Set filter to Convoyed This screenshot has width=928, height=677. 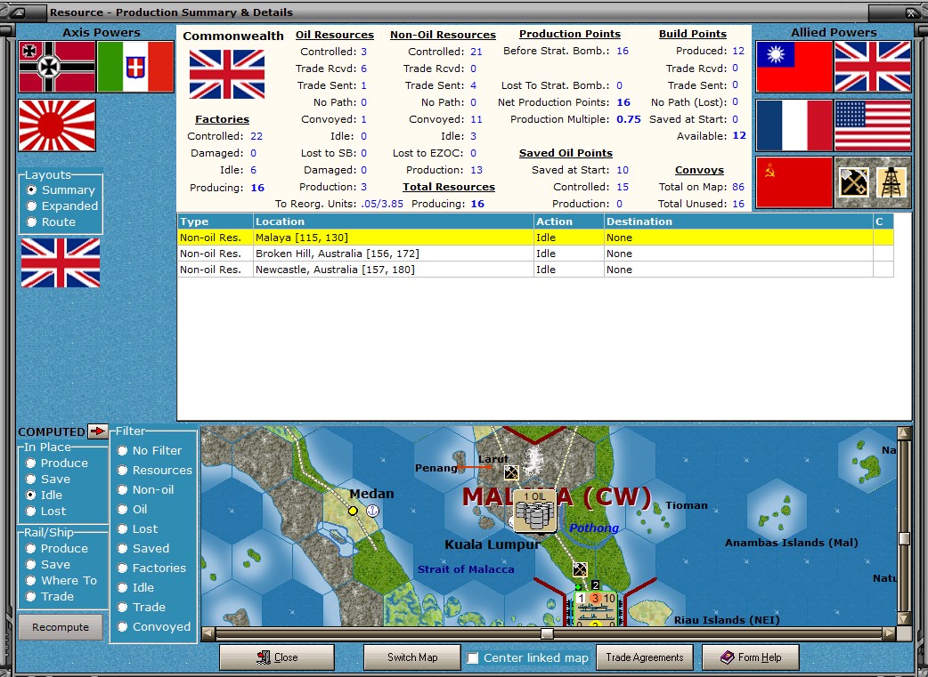[154, 627]
